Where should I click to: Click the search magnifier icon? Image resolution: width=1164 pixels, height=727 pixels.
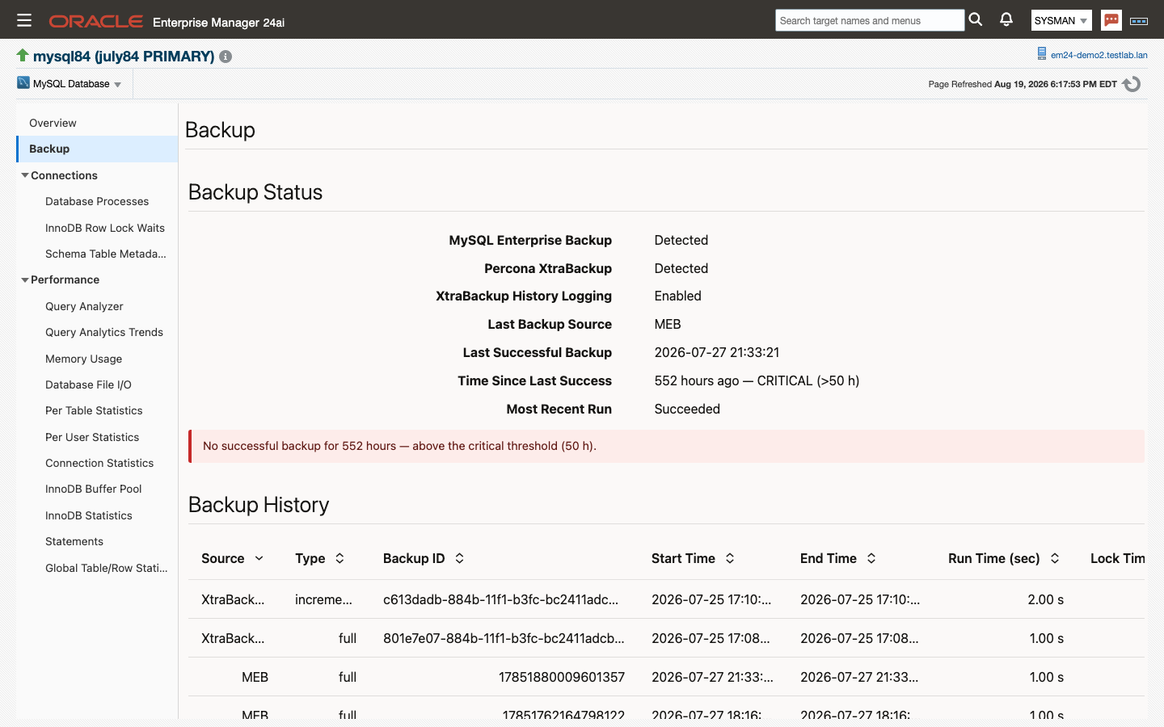coord(976,19)
